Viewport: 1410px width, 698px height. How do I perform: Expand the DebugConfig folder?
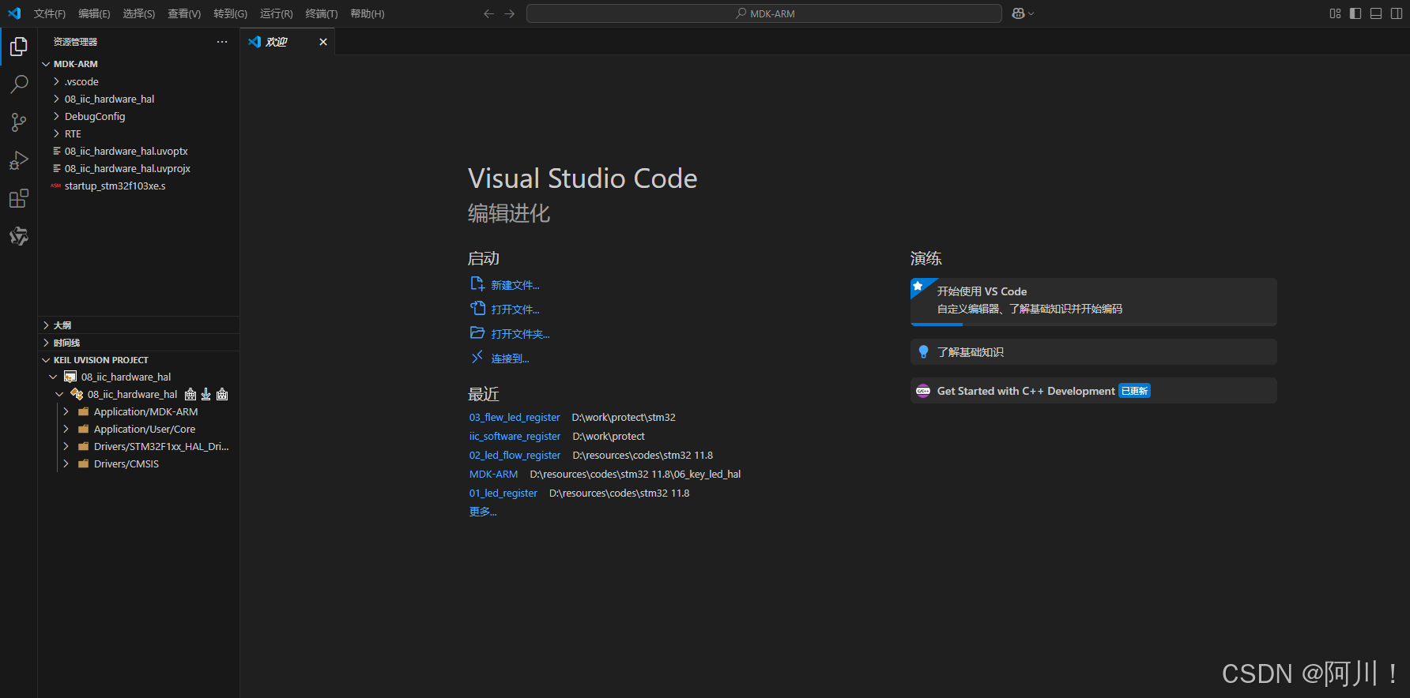pos(56,116)
